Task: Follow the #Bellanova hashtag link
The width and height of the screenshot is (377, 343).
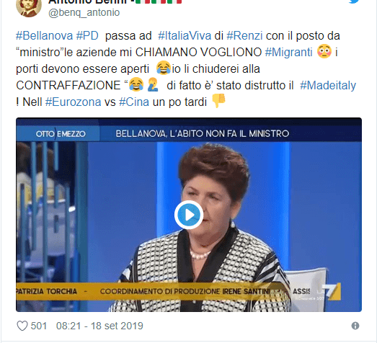Action: (x=44, y=36)
